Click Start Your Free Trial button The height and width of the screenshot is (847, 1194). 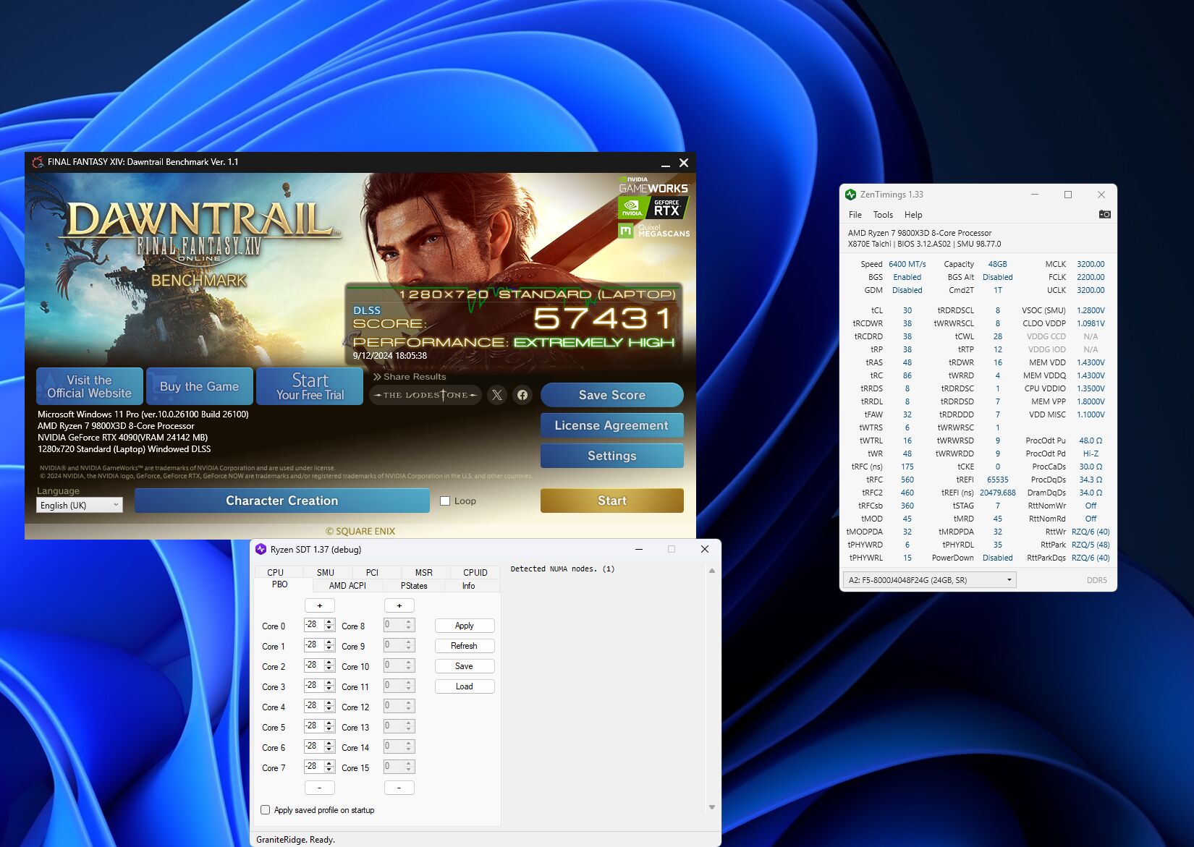tap(310, 386)
